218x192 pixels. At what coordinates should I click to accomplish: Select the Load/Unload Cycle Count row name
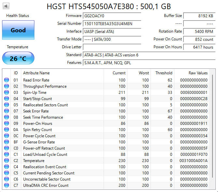click(x=45, y=155)
